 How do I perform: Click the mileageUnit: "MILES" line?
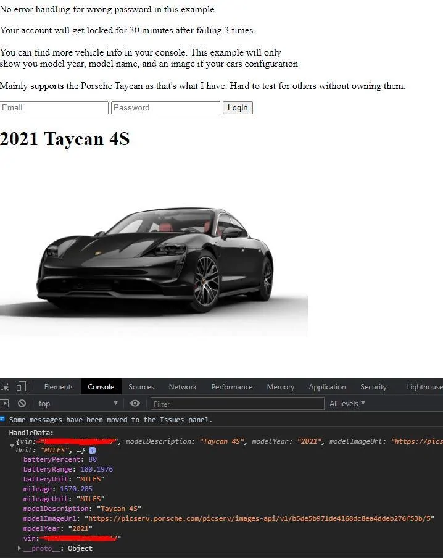point(64,499)
